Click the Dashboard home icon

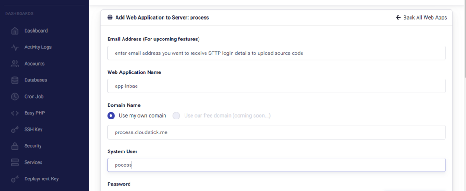click(15, 31)
